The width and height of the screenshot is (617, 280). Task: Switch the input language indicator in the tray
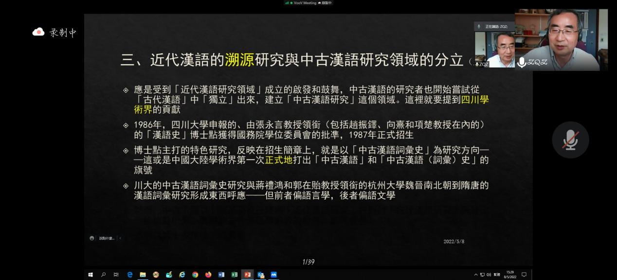[x=497, y=275]
